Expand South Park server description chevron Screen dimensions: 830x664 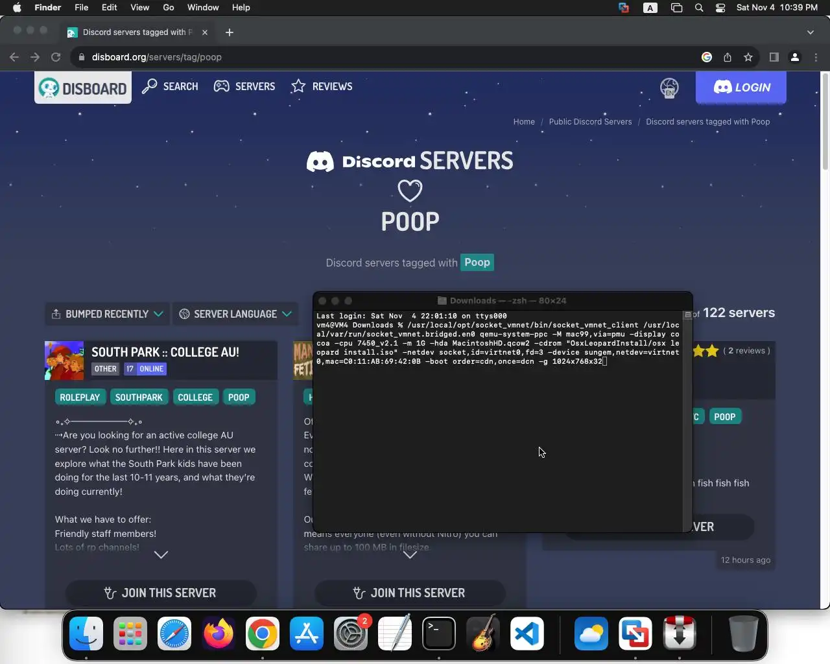pos(161,554)
